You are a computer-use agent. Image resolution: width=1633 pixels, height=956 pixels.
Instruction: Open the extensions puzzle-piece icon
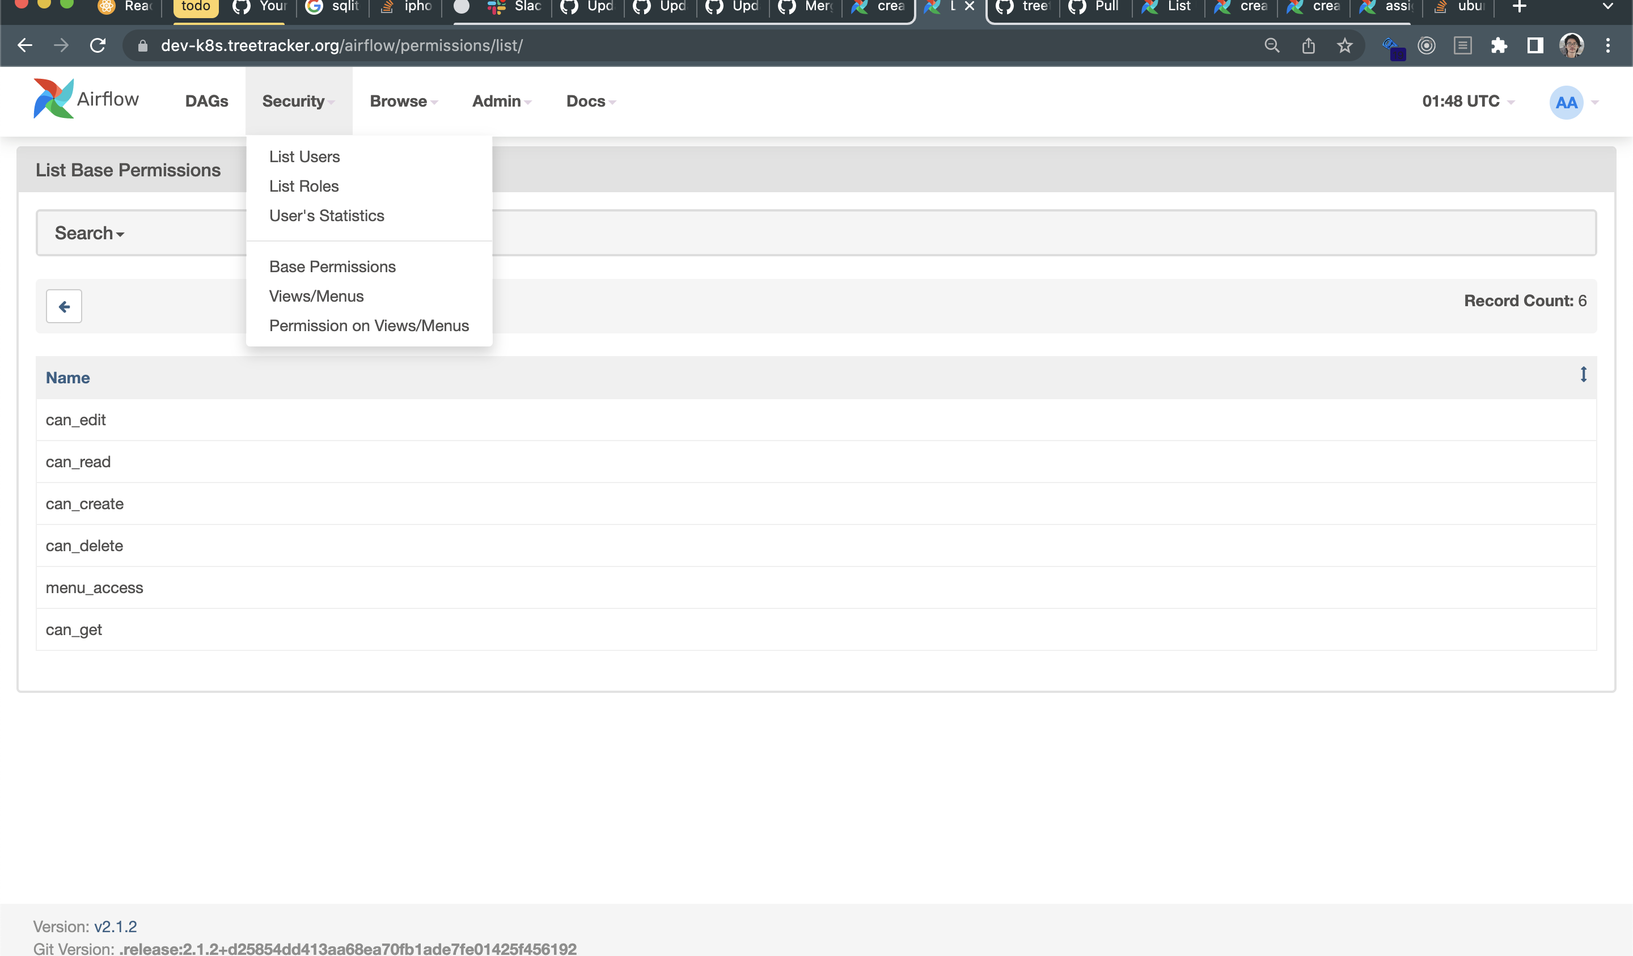coord(1499,45)
